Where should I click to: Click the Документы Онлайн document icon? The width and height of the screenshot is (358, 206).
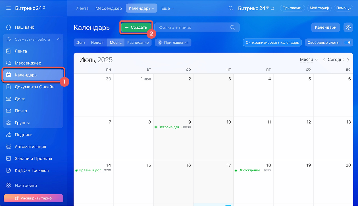click(x=9, y=87)
